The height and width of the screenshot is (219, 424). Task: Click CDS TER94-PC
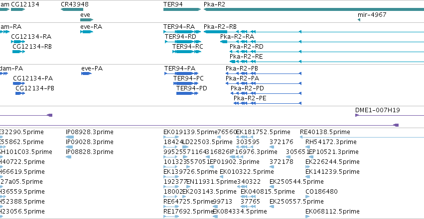coord(186,83)
